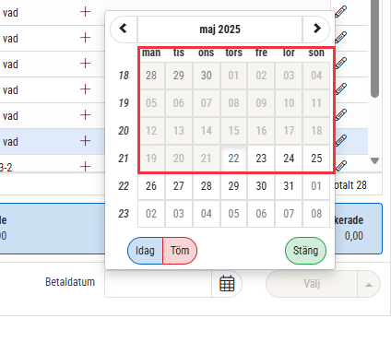
Task: Go to next month in calendar
Action: click(316, 29)
